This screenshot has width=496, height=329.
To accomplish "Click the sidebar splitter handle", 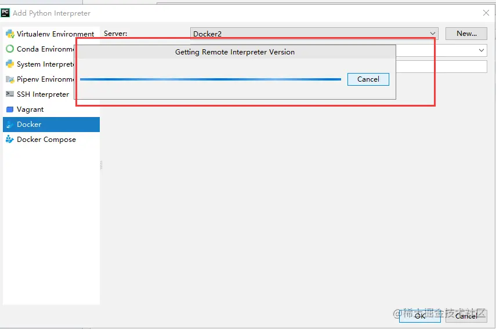I will click(101, 165).
